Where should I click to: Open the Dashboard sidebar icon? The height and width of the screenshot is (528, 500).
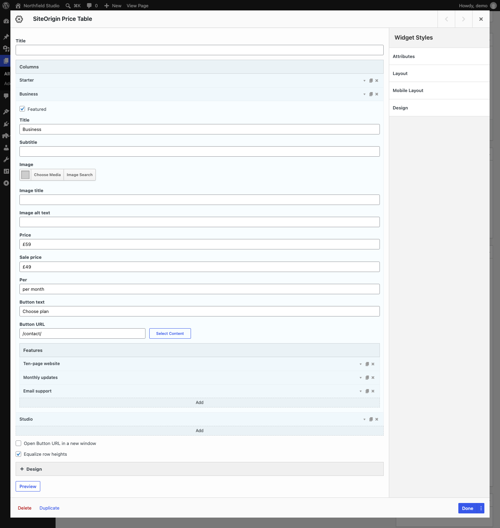point(6,21)
